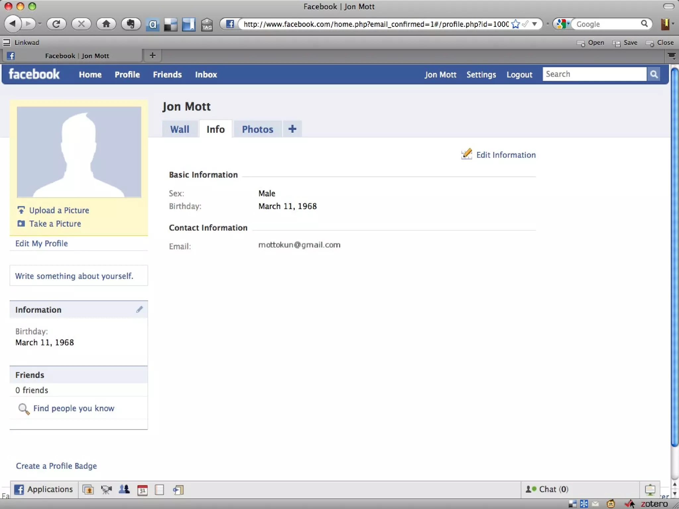Open Events calendar icon in bottom bar
This screenshot has width=679, height=509.
tap(142, 489)
